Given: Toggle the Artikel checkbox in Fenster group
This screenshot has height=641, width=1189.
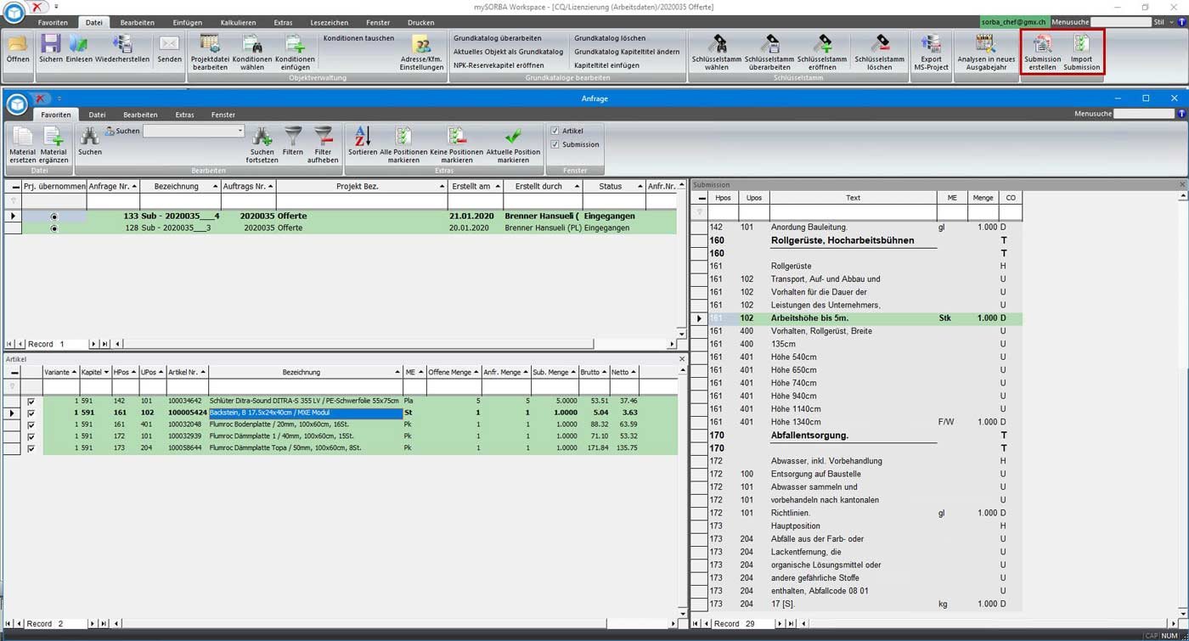Looking at the screenshot, I should [x=555, y=131].
